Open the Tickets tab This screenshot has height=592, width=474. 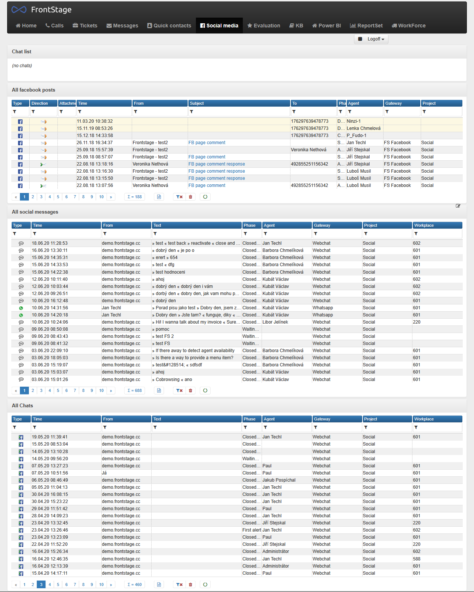click(x=85, y=26)
